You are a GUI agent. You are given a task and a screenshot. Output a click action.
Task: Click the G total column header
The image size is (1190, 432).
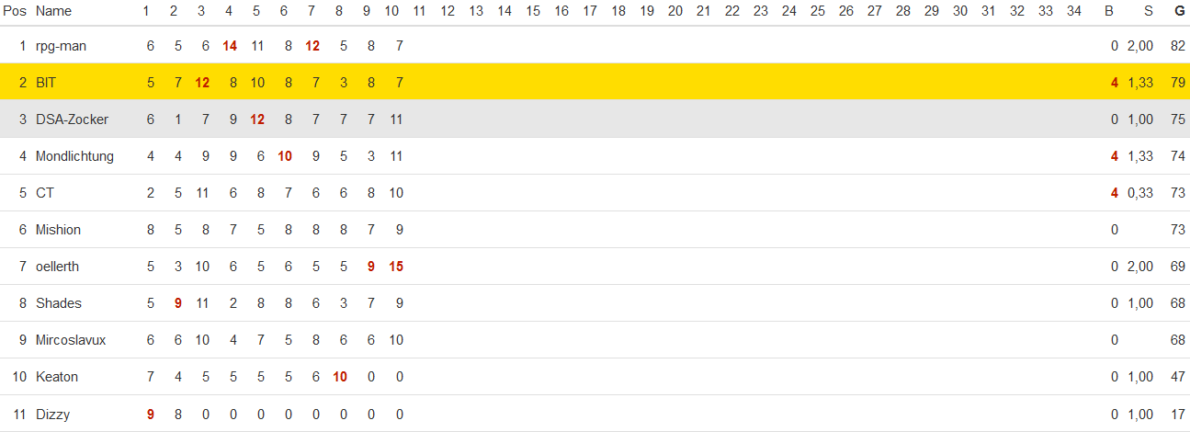pyautogui.click(x=1179, y=11)
